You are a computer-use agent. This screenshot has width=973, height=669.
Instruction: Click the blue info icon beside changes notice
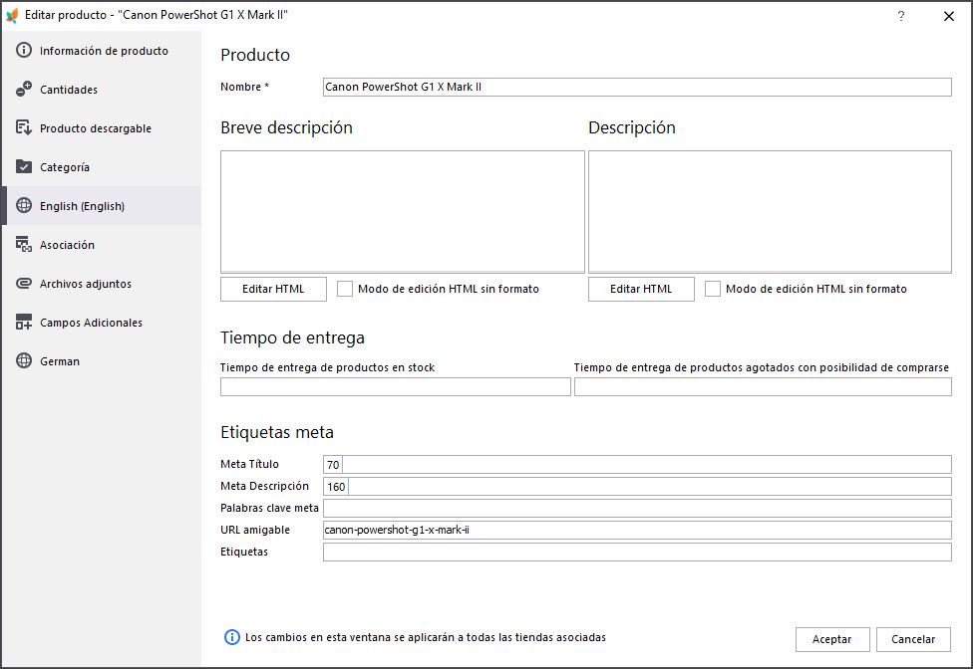point(232,637)
